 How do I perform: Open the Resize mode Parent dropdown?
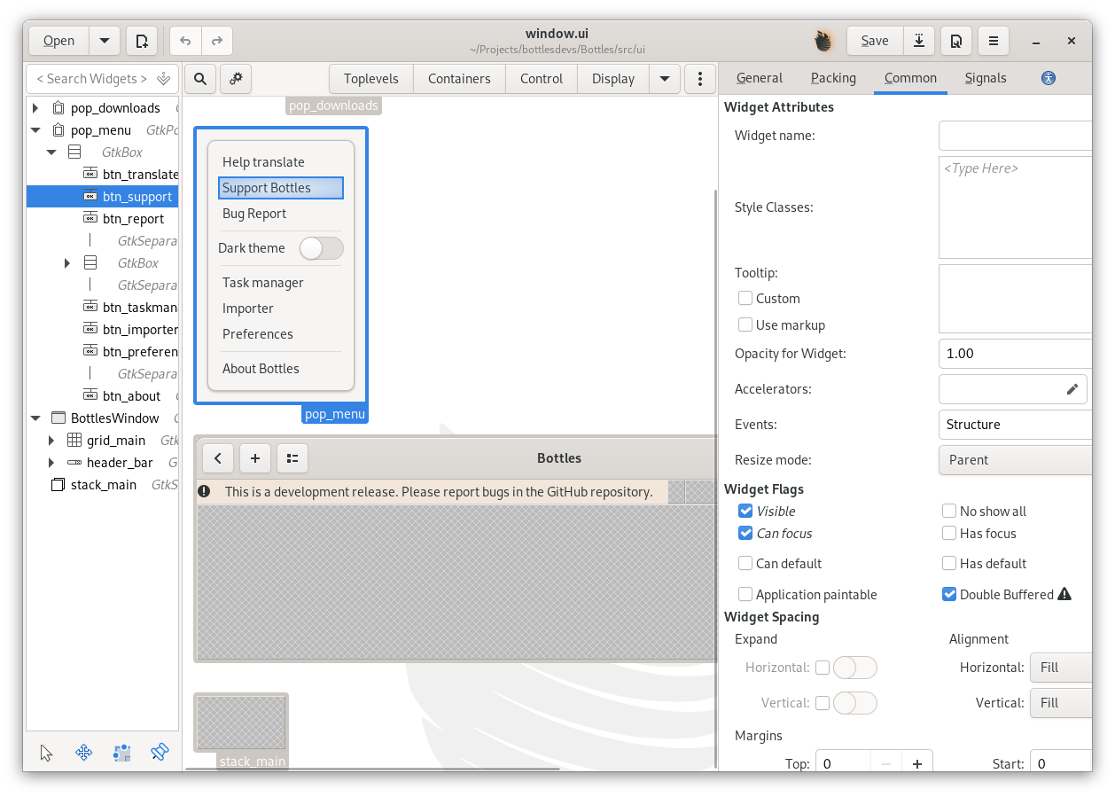pos(1014,460)
